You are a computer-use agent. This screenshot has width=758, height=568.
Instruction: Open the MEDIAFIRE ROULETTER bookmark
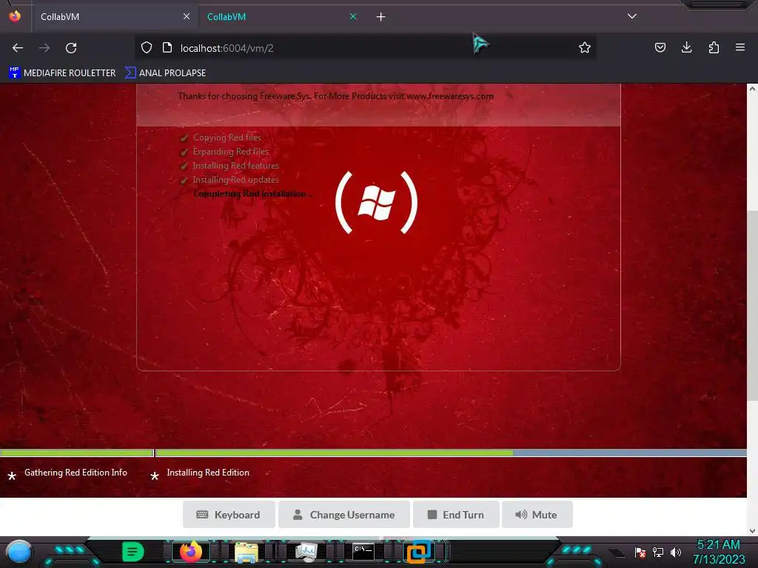62,73
